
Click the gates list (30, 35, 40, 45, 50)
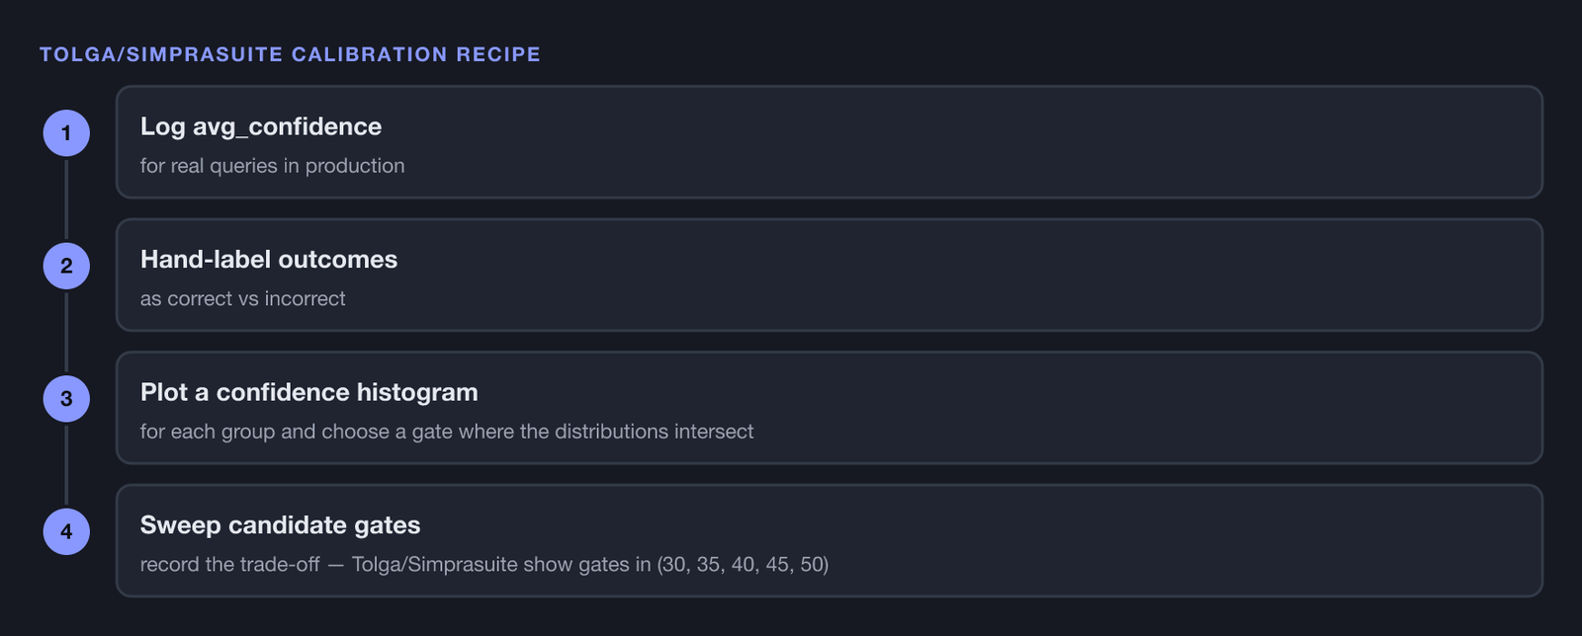point(743,564)
